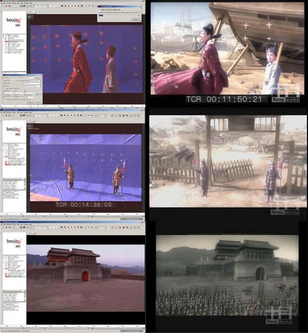Click the blue progress bar in the dialog

101,15
